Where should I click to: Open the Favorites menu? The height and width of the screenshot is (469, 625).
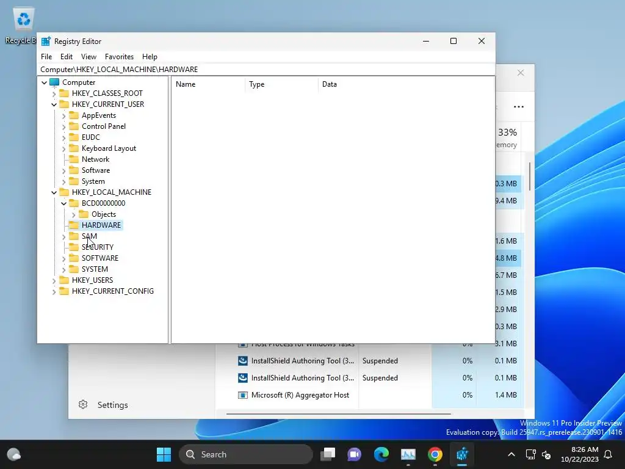point(119,57)
